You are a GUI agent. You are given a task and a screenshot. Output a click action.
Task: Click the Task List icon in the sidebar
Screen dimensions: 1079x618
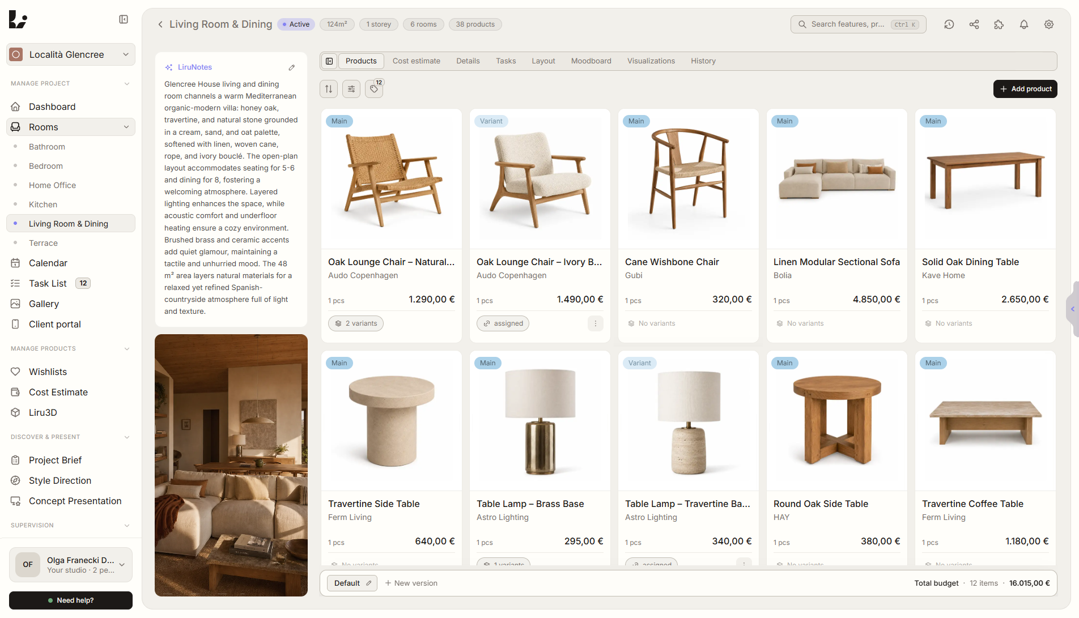point(15,283)
